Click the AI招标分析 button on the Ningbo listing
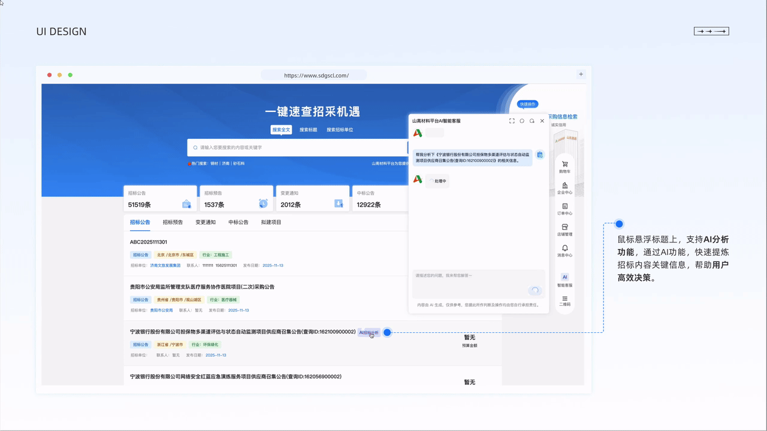This screenshot has height=431, width=767. (369, 333)
